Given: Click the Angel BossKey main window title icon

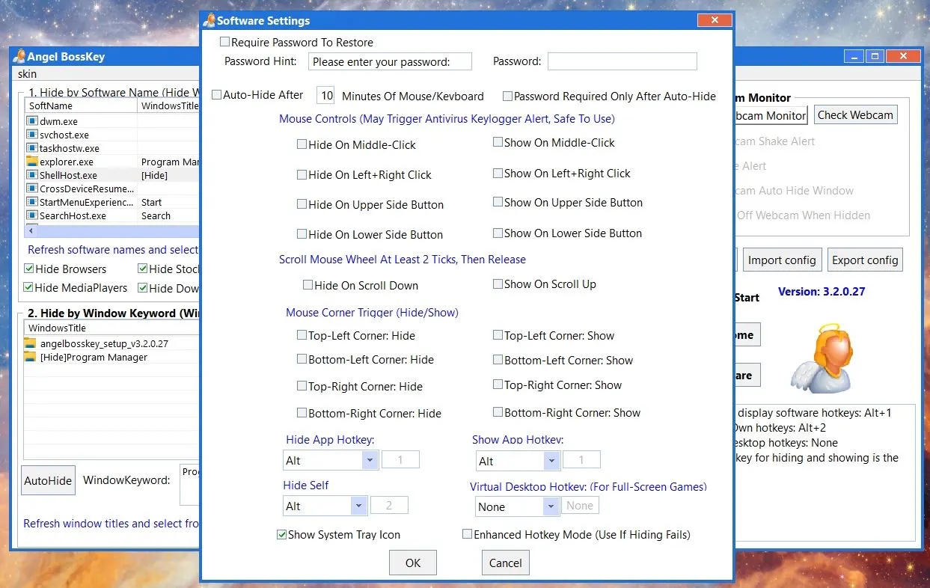Looking at the screenshot, I should (x=20, y=56).
